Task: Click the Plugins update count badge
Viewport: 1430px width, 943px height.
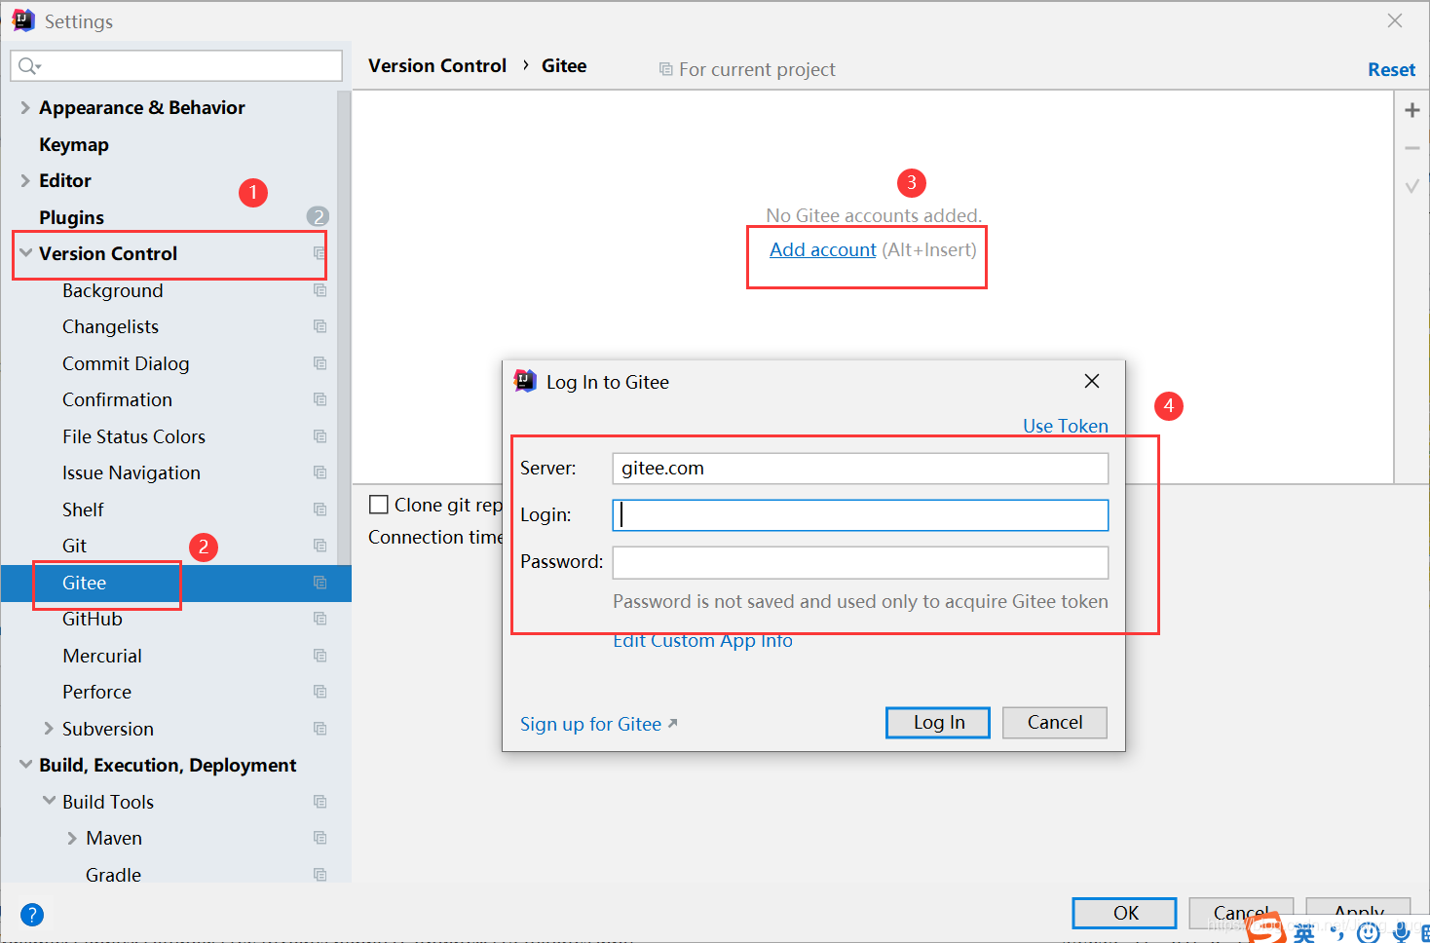Action: click(x=318, y=216)
